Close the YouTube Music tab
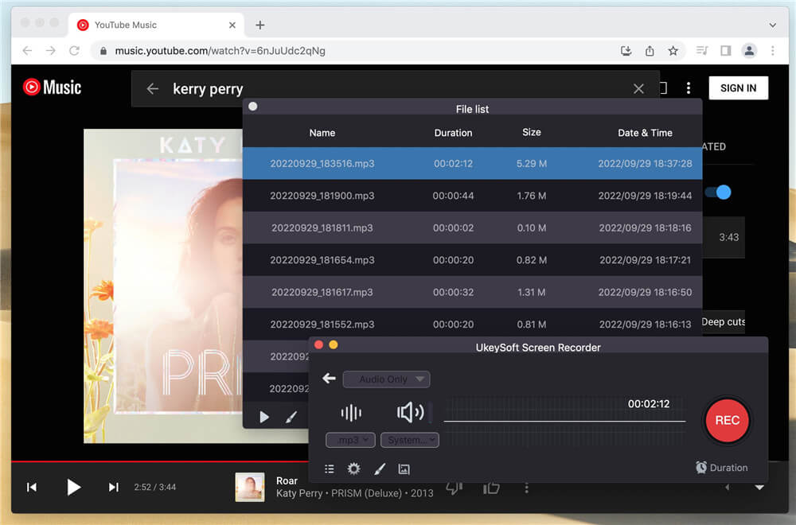Viewport: 796px width, 525px height. point(232,25)
